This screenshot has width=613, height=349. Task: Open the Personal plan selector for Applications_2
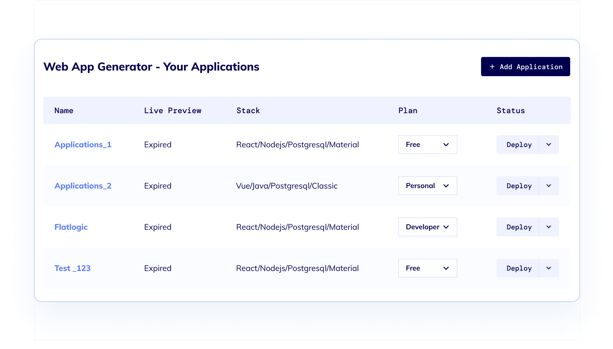427,186
